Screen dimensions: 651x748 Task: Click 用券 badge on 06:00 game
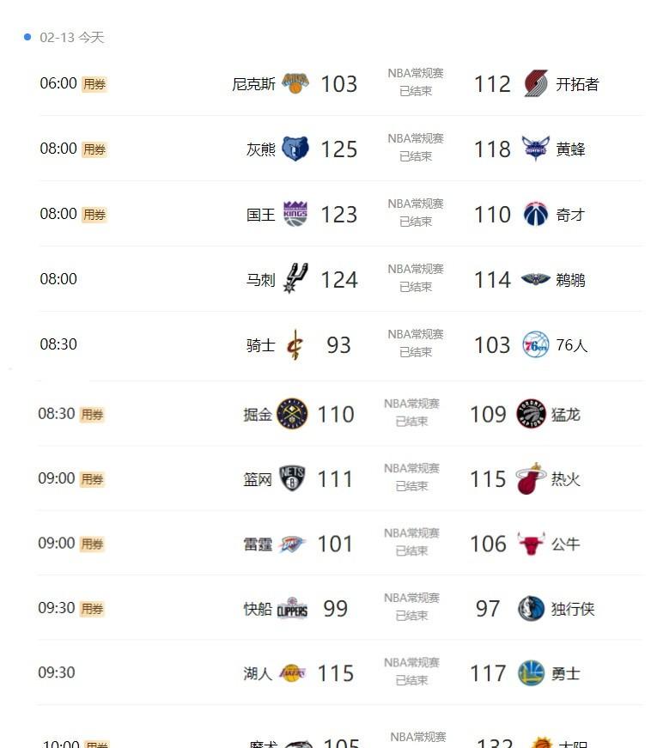(94, 84)
